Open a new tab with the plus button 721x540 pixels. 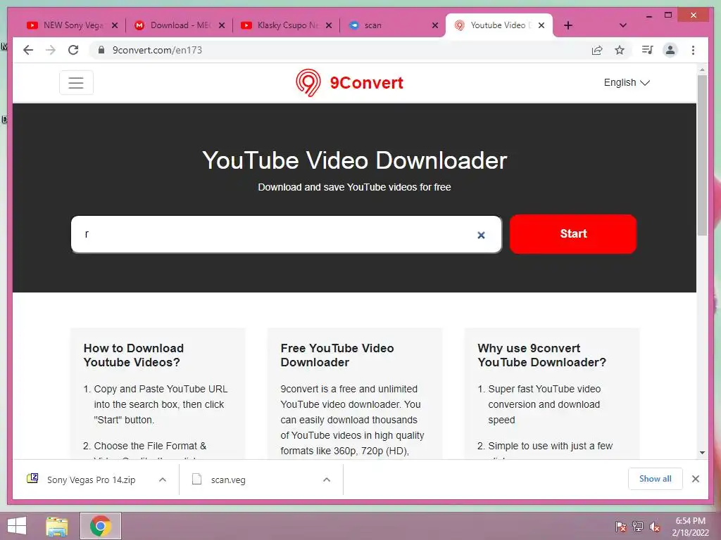click(x=568, y=25)
